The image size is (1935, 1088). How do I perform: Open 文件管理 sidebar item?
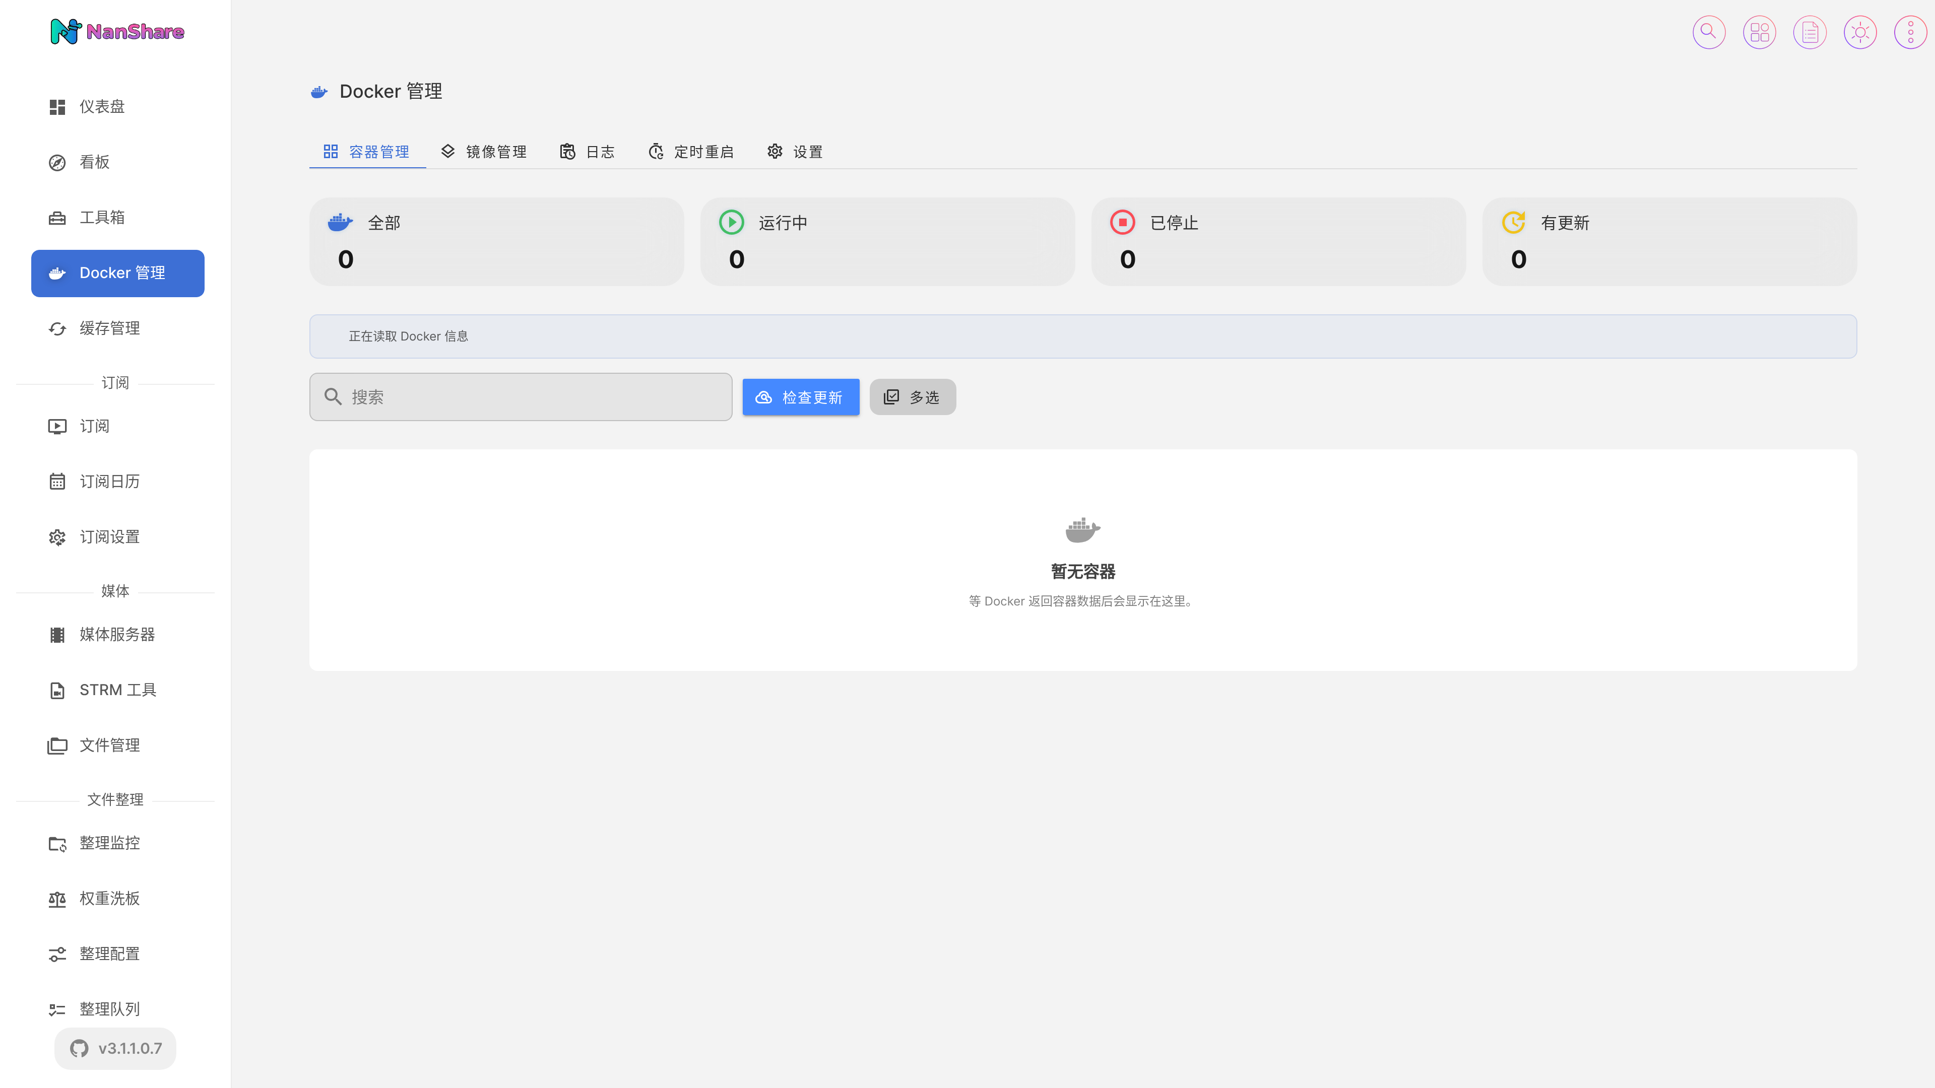click(x=117, y=745)
